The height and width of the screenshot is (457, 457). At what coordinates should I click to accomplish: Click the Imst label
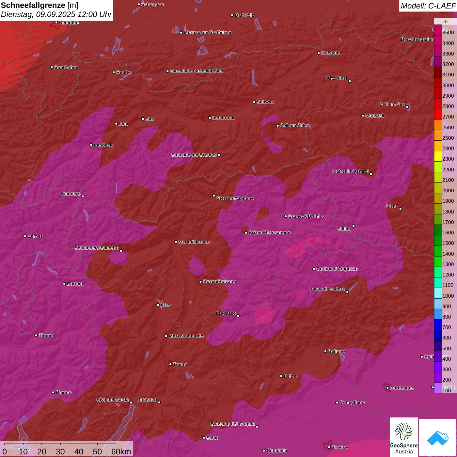(124, 124)
